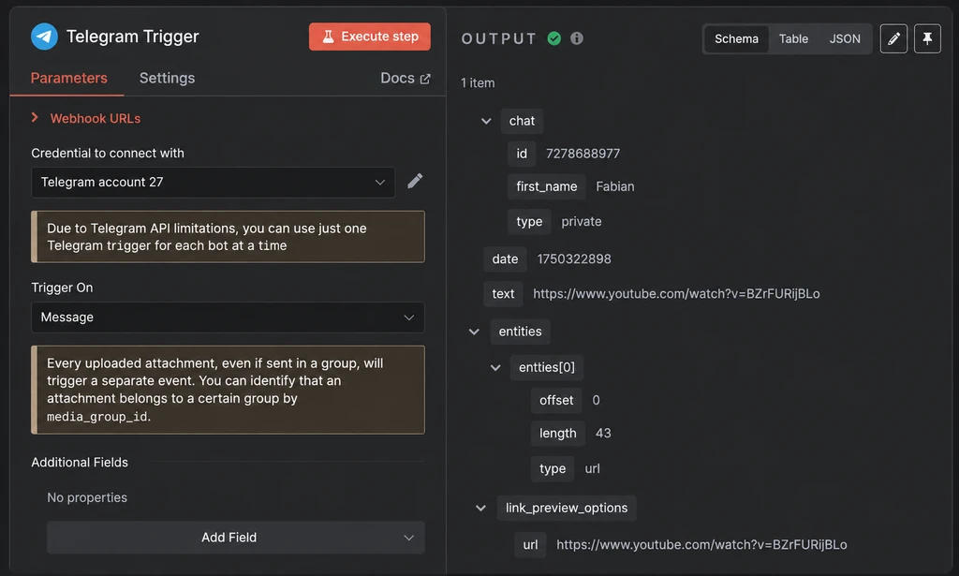Click the 'No properties' text
The image size is (959, 576).
(87, 497)
